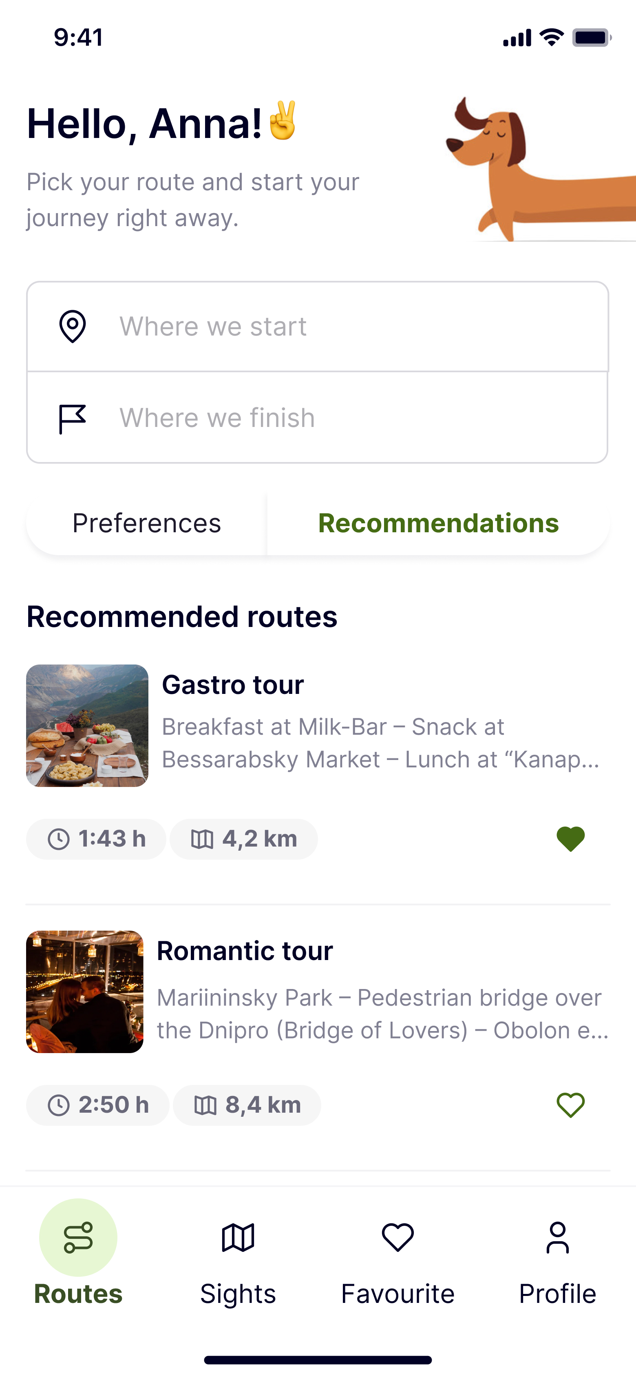Open the Profile person icon
This screenshot has width=636, height=1378.
[557, 1237]
